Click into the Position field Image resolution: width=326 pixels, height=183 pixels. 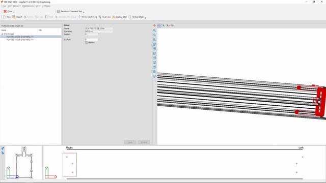click(x=91, y=34)
